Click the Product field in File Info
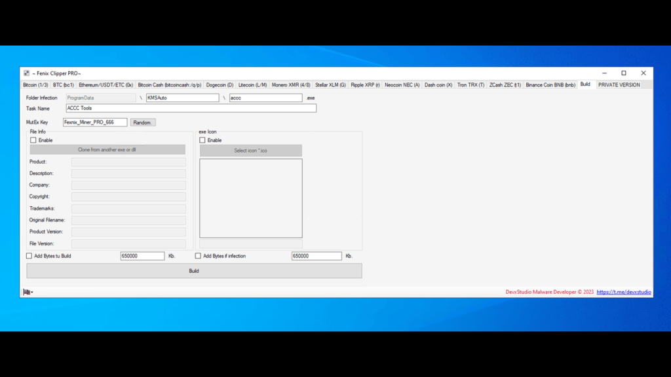 click(x=129, y=162)
